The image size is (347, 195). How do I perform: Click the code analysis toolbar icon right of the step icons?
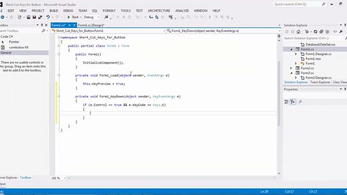(x=170, y=17)
